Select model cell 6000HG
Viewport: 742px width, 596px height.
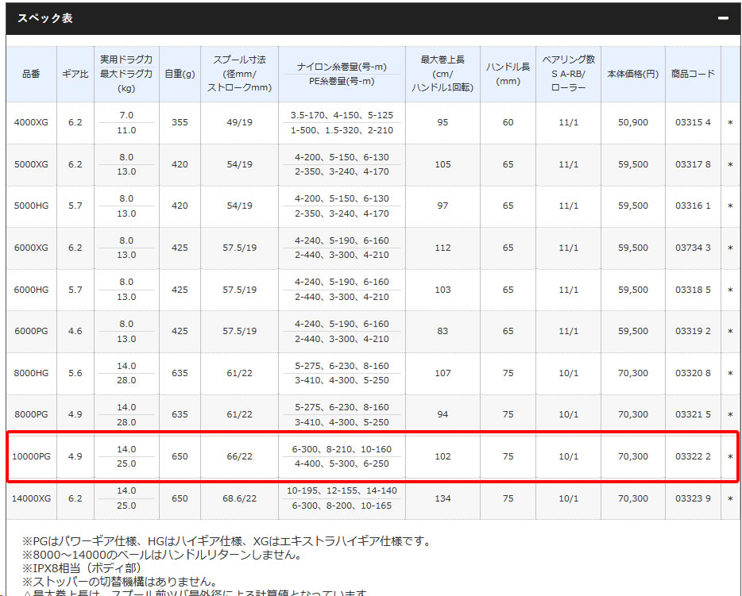tap(31, 290)
